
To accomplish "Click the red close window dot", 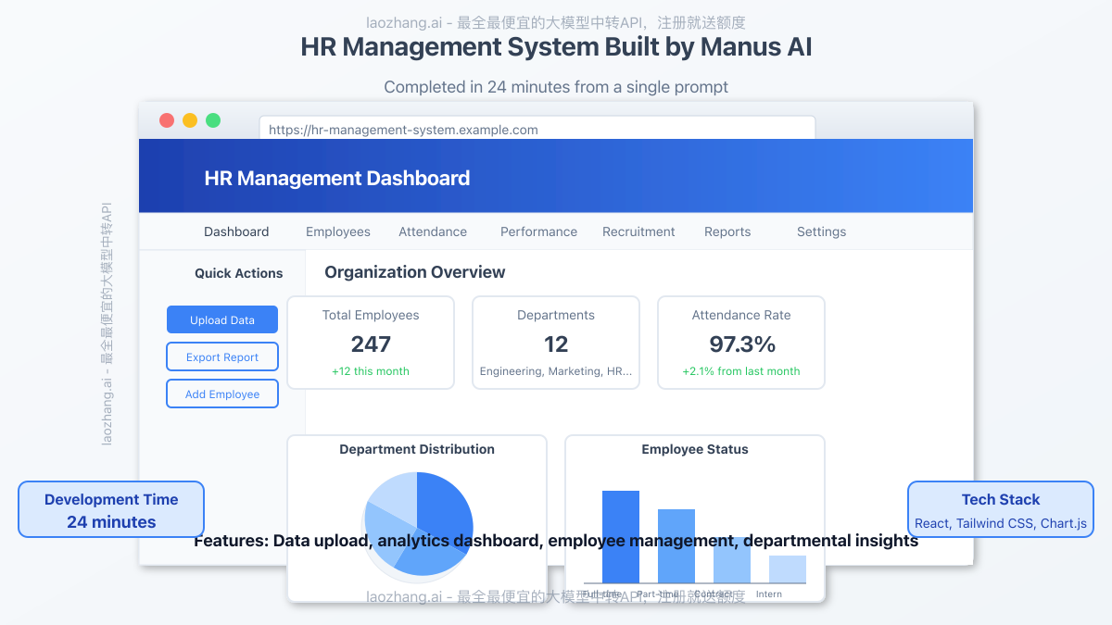I will pos(167,120).
